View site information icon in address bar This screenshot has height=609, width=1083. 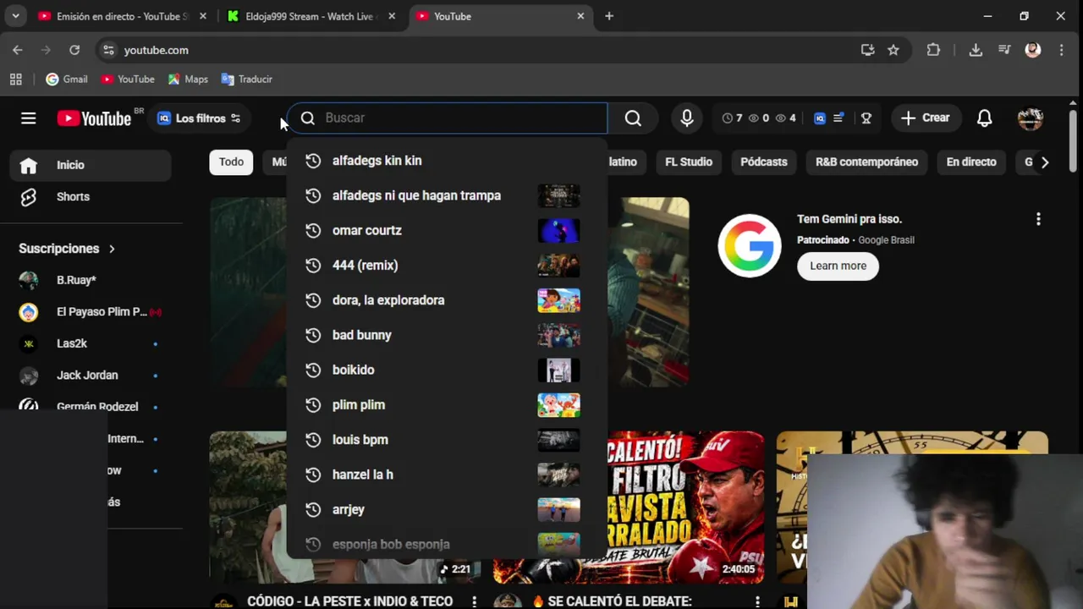click(x=108, y=50)
